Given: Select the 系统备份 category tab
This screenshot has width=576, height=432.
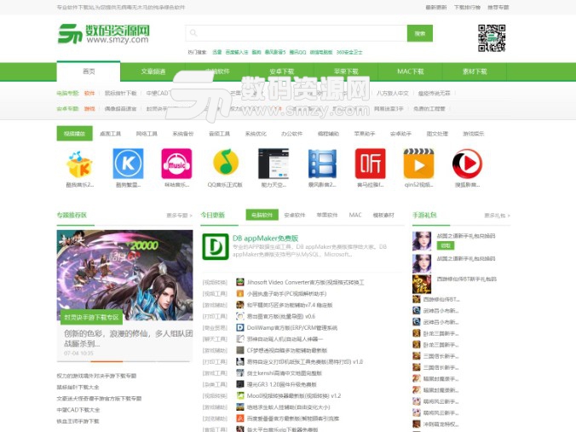Looking at the screenshot, I should pyautogui.click(x=183, y=134).
